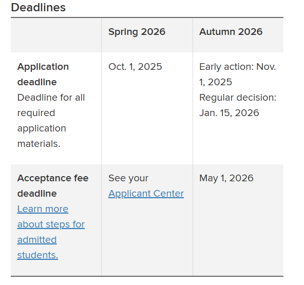This screenshot has width=304, height=285.
Task: Click the 'Learn more' link line
Action: (43, 209)
